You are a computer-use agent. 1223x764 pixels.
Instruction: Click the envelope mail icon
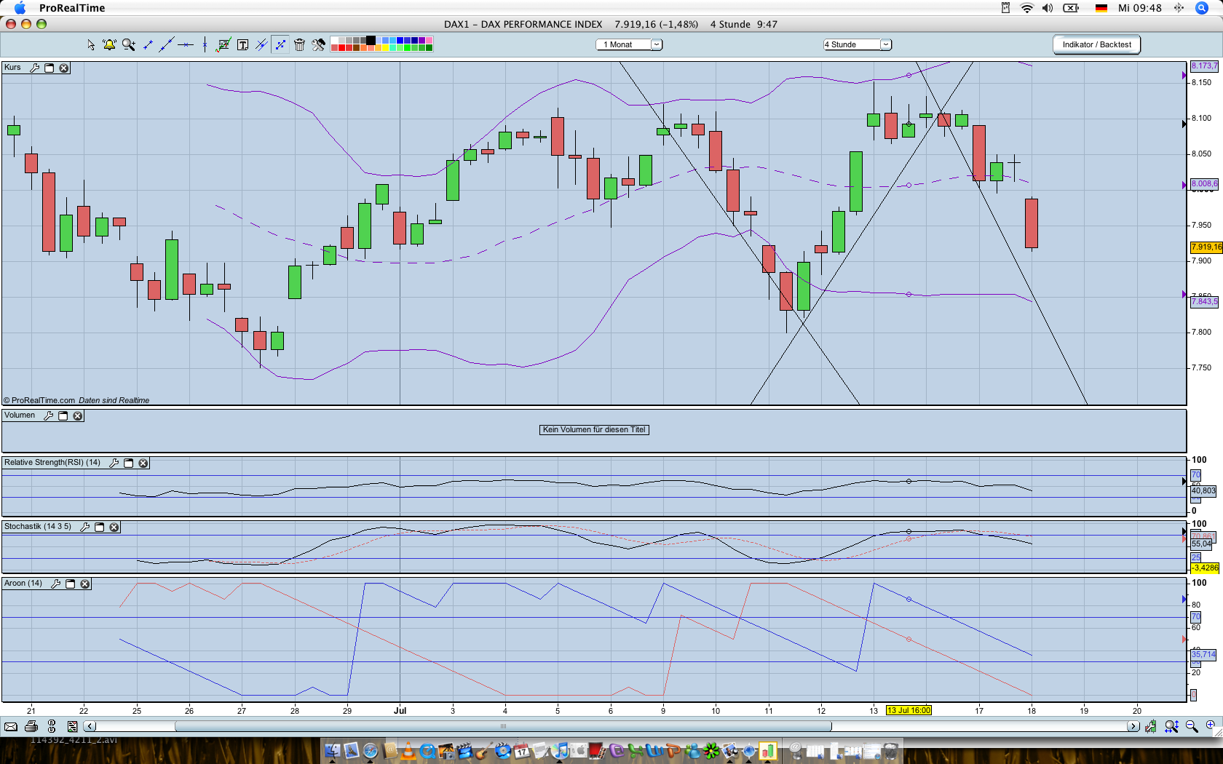coord(11,726)
